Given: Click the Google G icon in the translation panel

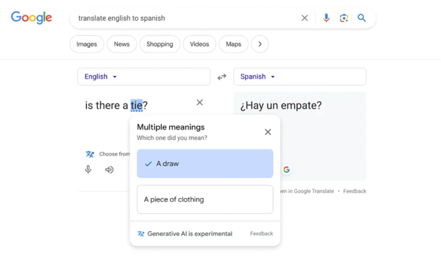Looking at the screenshot, I should tap(287, 169).
